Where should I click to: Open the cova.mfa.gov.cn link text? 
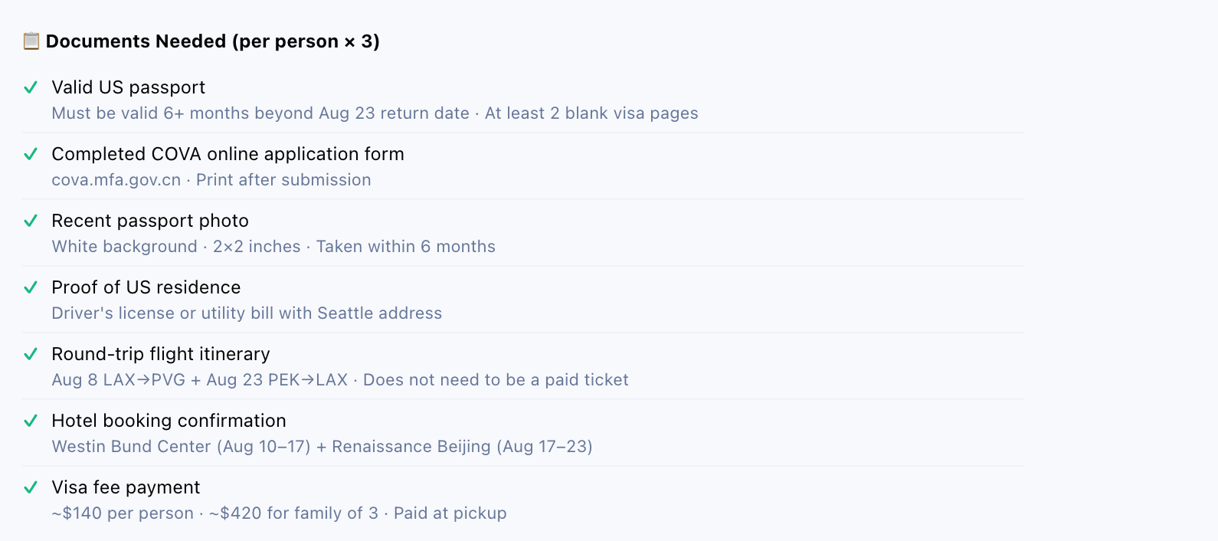(116, 180)
